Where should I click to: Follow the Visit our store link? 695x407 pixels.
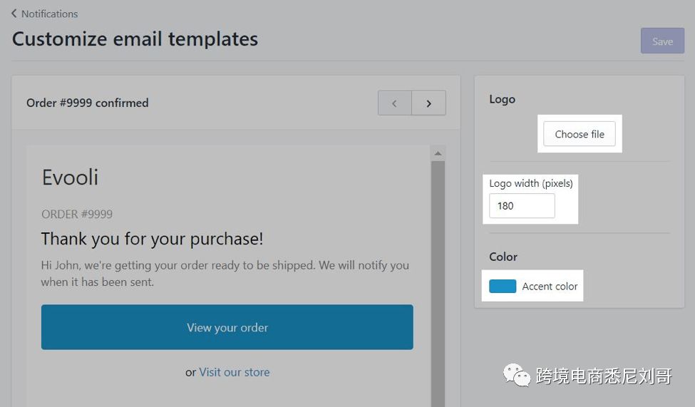coord(234,371)
